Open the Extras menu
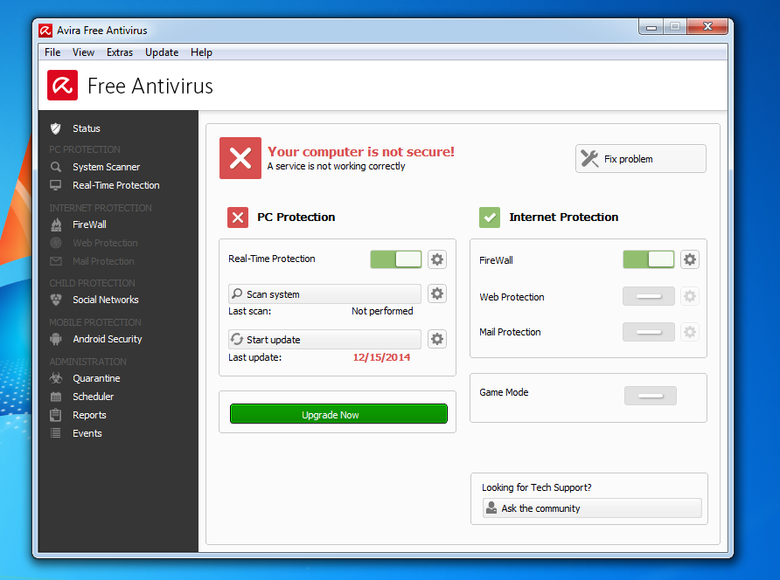 click(120, 52)
